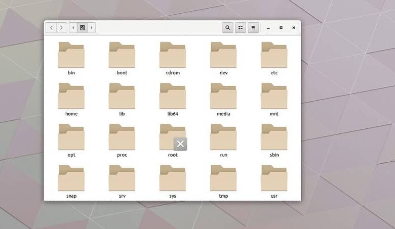Select the lib64 folder icon

point(173,96)
